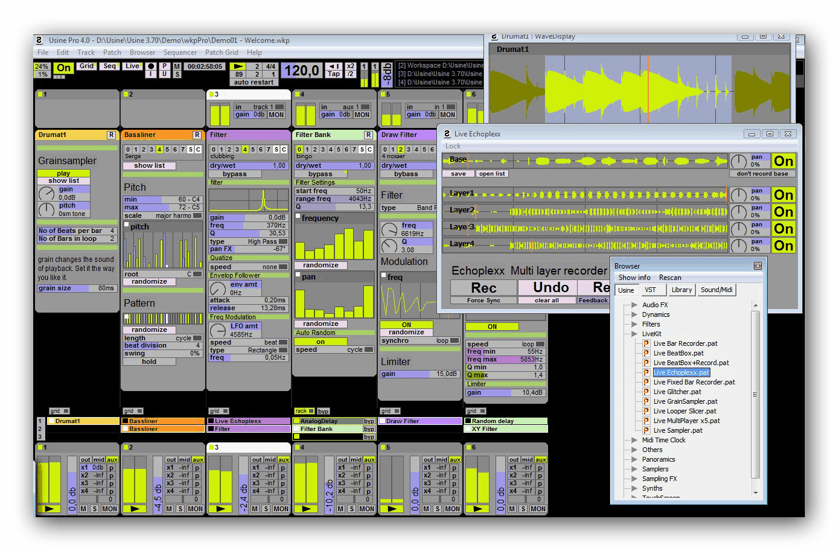Turn the Layer2 pan knob
839x548 pixels.
[738, 212]
